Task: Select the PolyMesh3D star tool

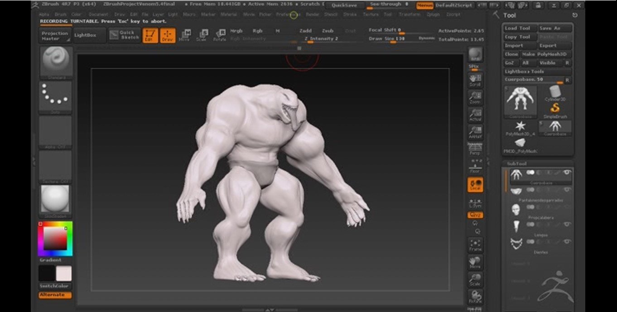Action: (521, 128)
